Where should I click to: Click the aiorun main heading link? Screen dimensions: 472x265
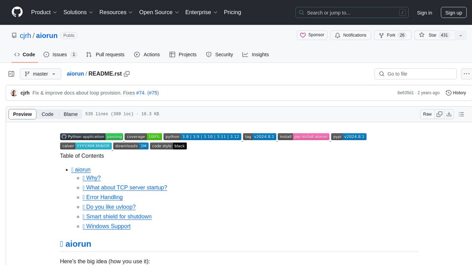tap(76, 244)
